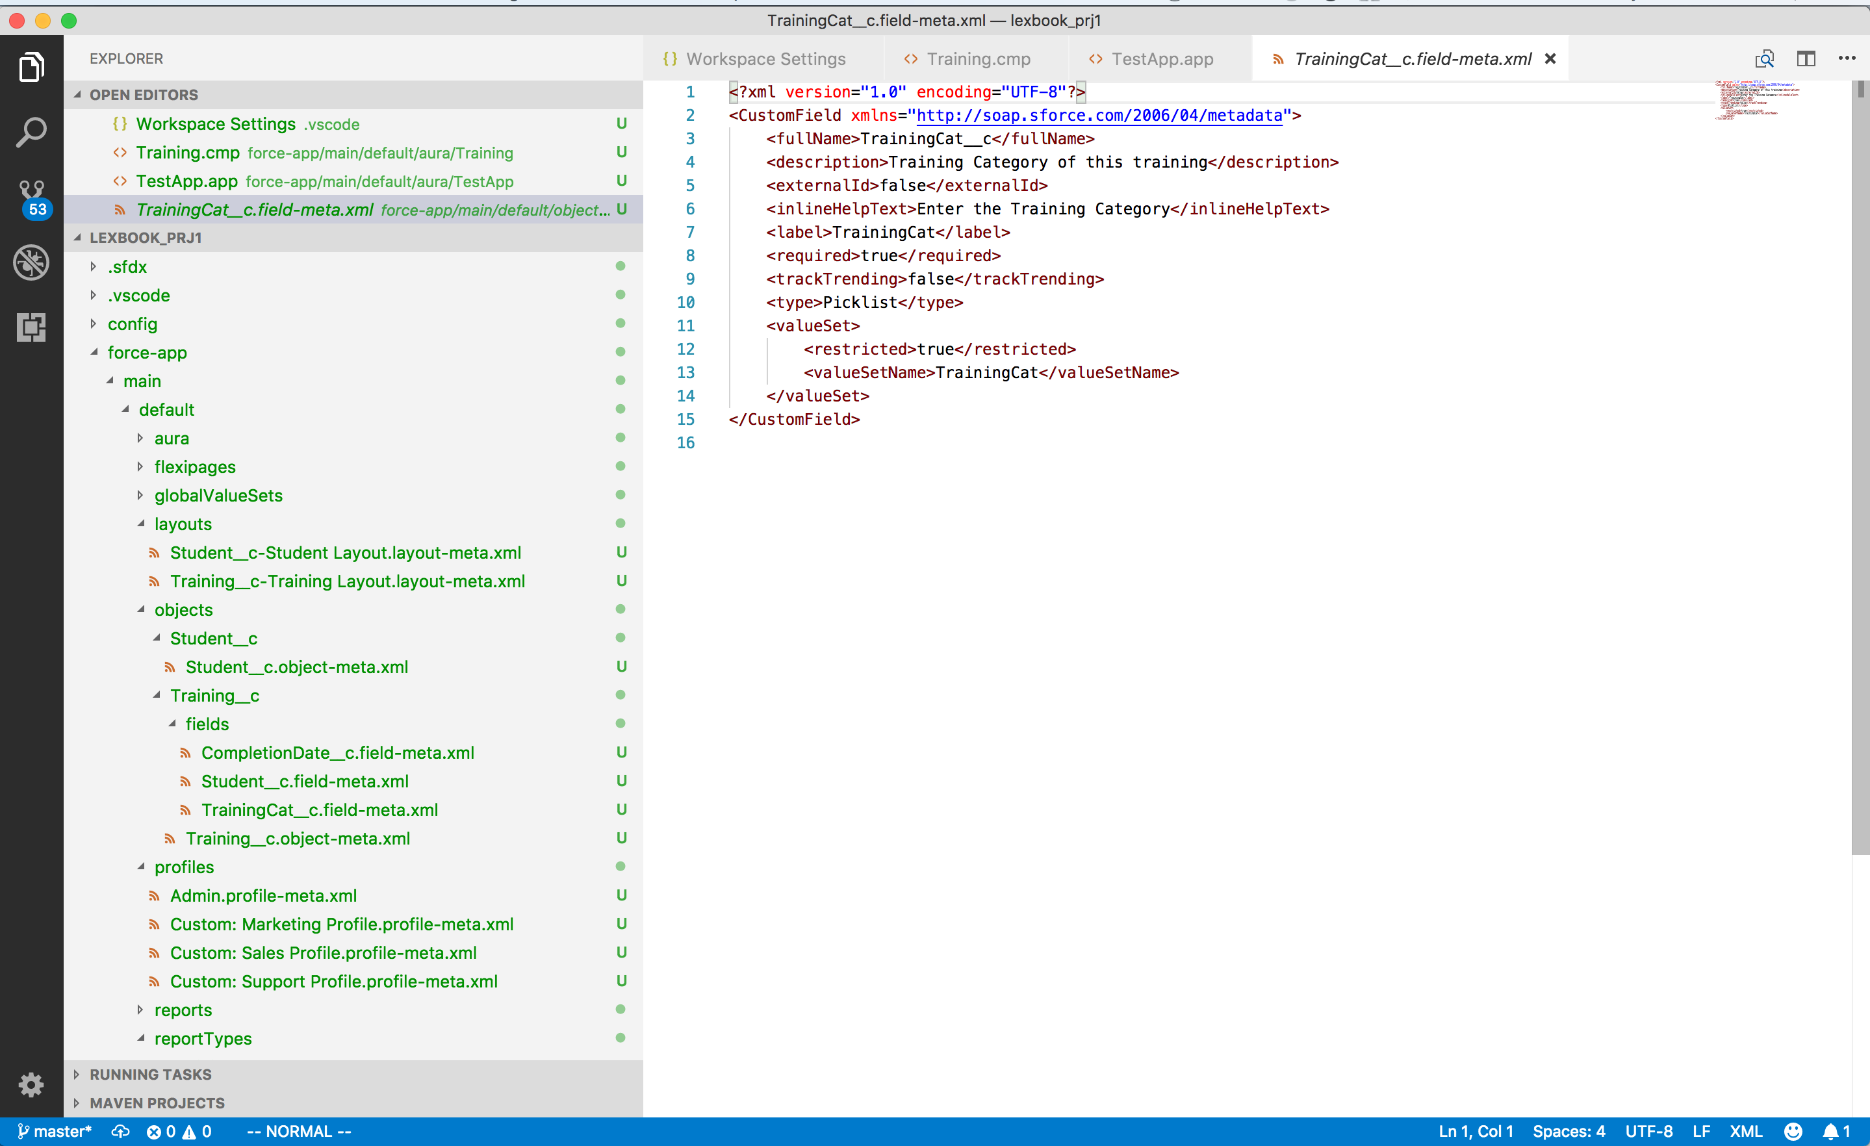Click the editor vertical scrollbar
This screenshot has height=1146, width=1870.
click(1860, 468)
